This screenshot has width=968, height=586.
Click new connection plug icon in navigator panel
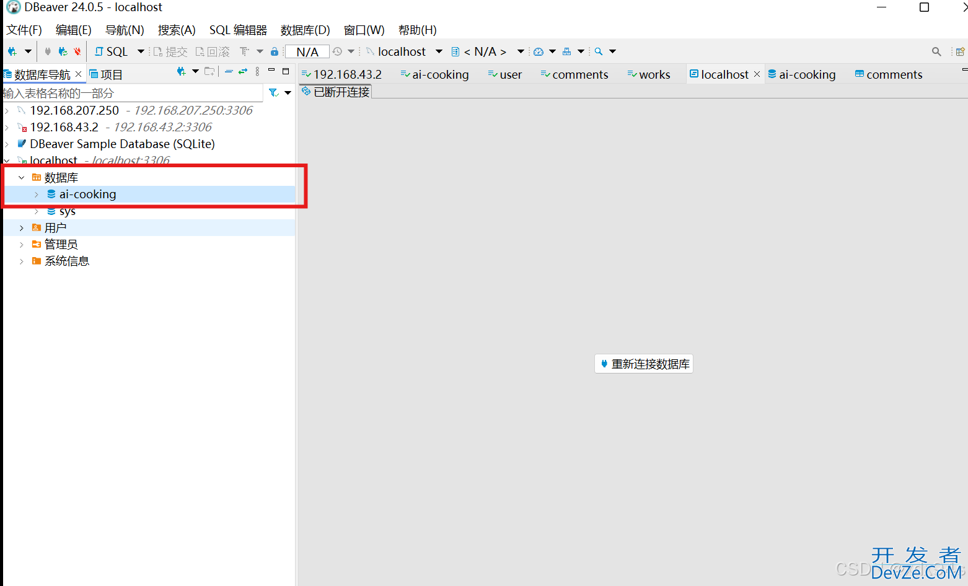(x=181, y=71)
